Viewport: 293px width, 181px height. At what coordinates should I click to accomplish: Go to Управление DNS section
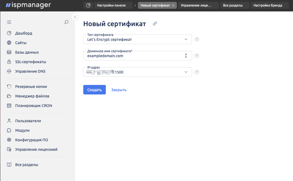click(30, 71)
